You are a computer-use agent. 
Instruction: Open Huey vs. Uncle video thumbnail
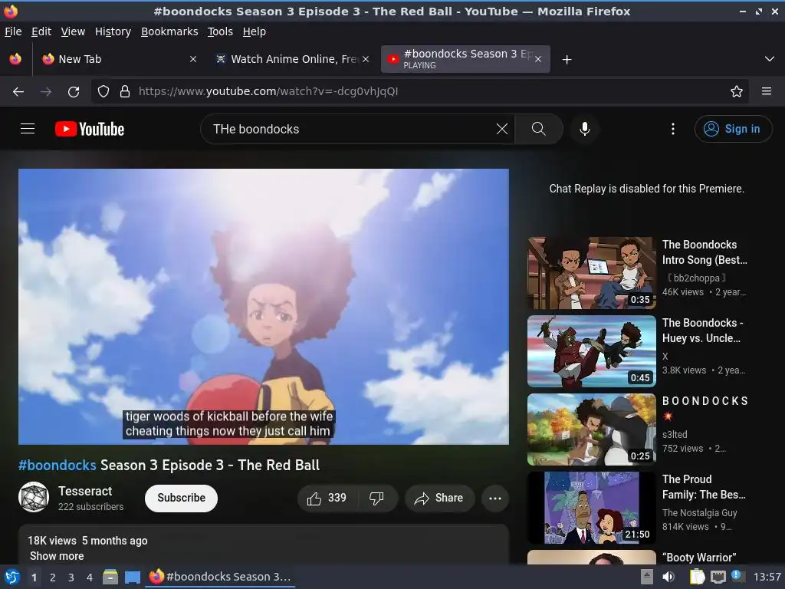point(592,351)
